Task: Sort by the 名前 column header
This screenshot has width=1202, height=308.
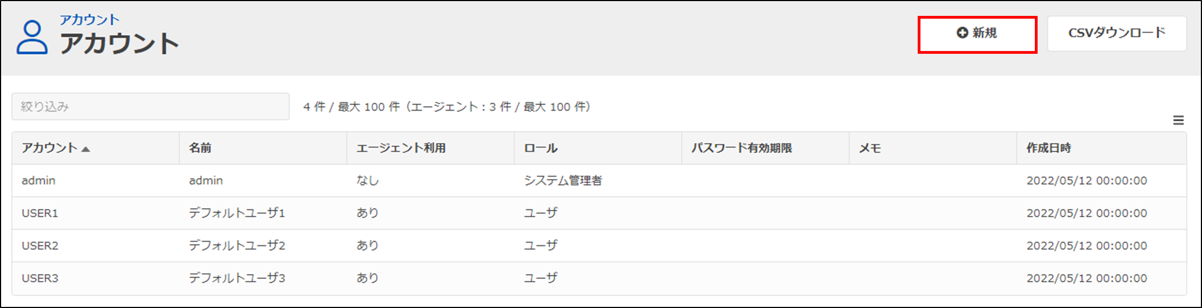Action: click(x=200, y=148)
